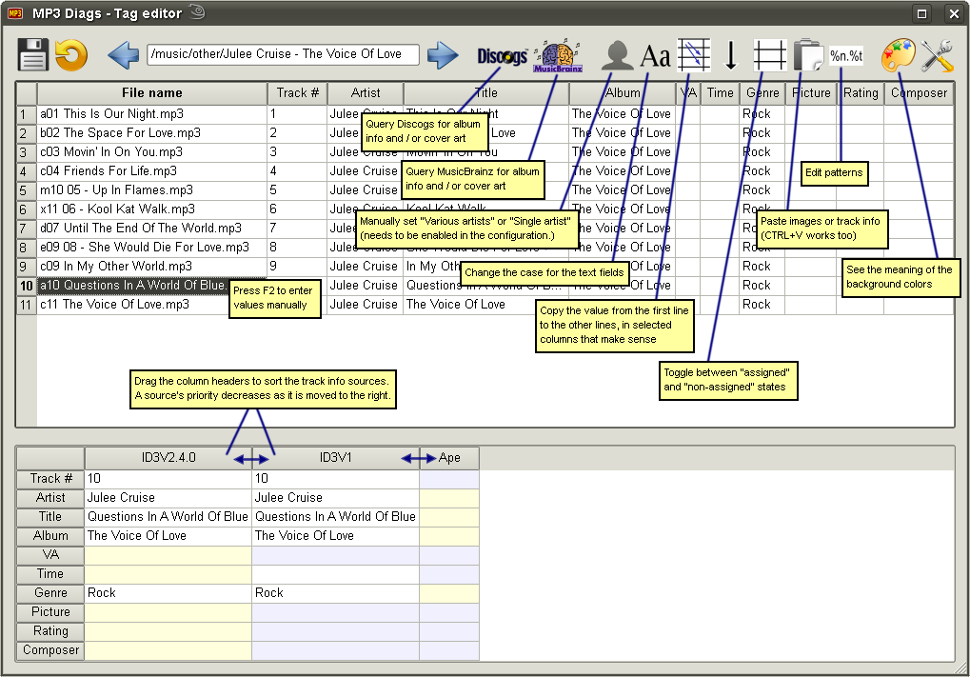The image size is (970, 677).
Task: Copy first line value down arrow icon
Action: click(731, 56)
